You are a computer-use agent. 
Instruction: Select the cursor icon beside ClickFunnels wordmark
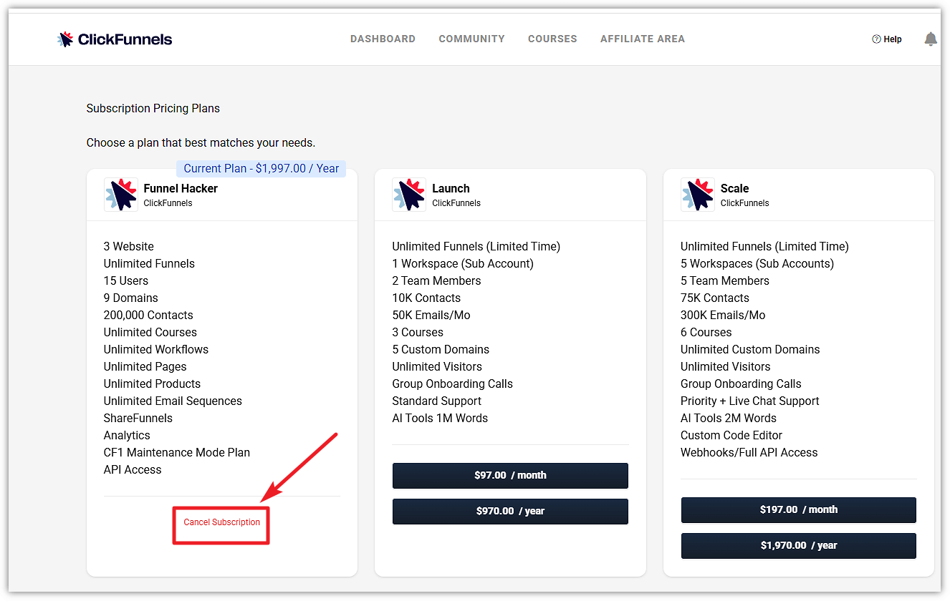(x=65, y=39)
